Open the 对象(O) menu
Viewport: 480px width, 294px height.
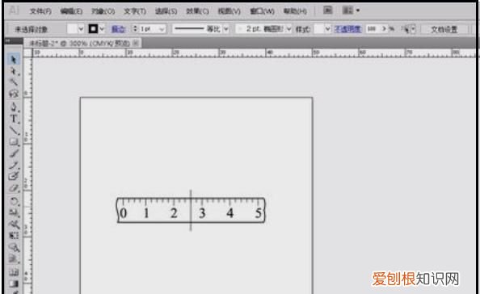pyautogui.click(x=103, y=11)
